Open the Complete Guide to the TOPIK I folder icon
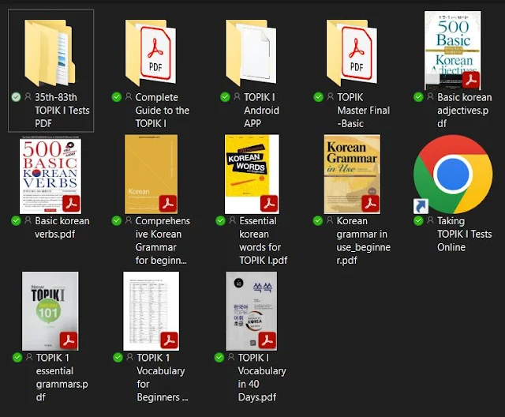Image resolution: width=505 pixels, height=417 pixels. click(151, 53)
